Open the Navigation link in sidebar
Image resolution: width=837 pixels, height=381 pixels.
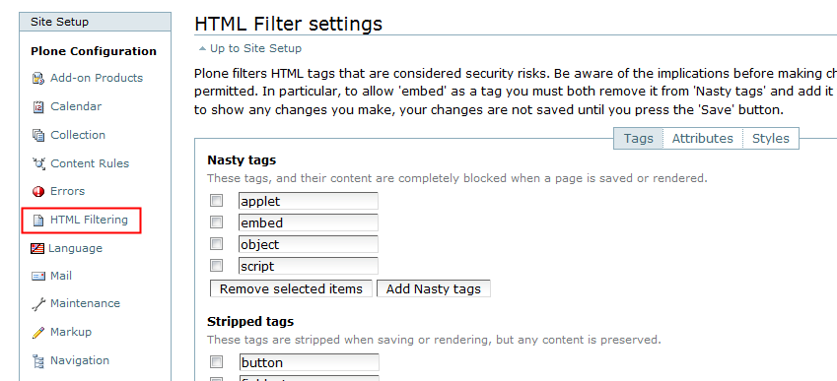(x=80, y=360)
